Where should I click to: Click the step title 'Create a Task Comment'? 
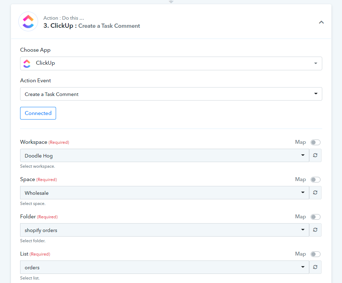[x=109, y=26]
